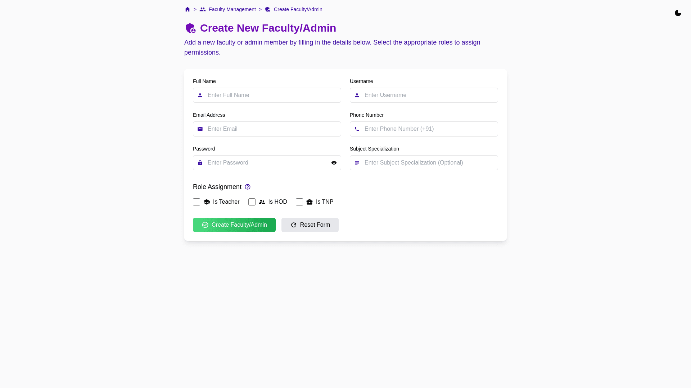The image size is (691, 388).
Task: Show password using the eye icon
Action: (x=334, y=163)
